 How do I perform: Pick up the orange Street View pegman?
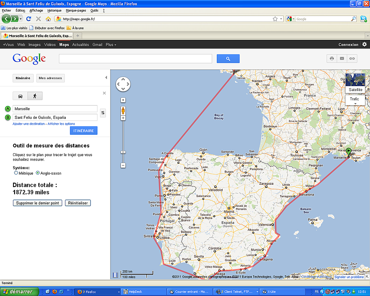[x=123, y=111]
